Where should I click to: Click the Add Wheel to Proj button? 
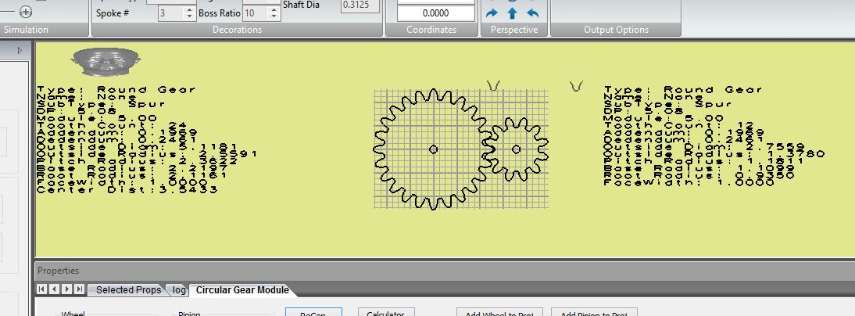pos(500,312)
